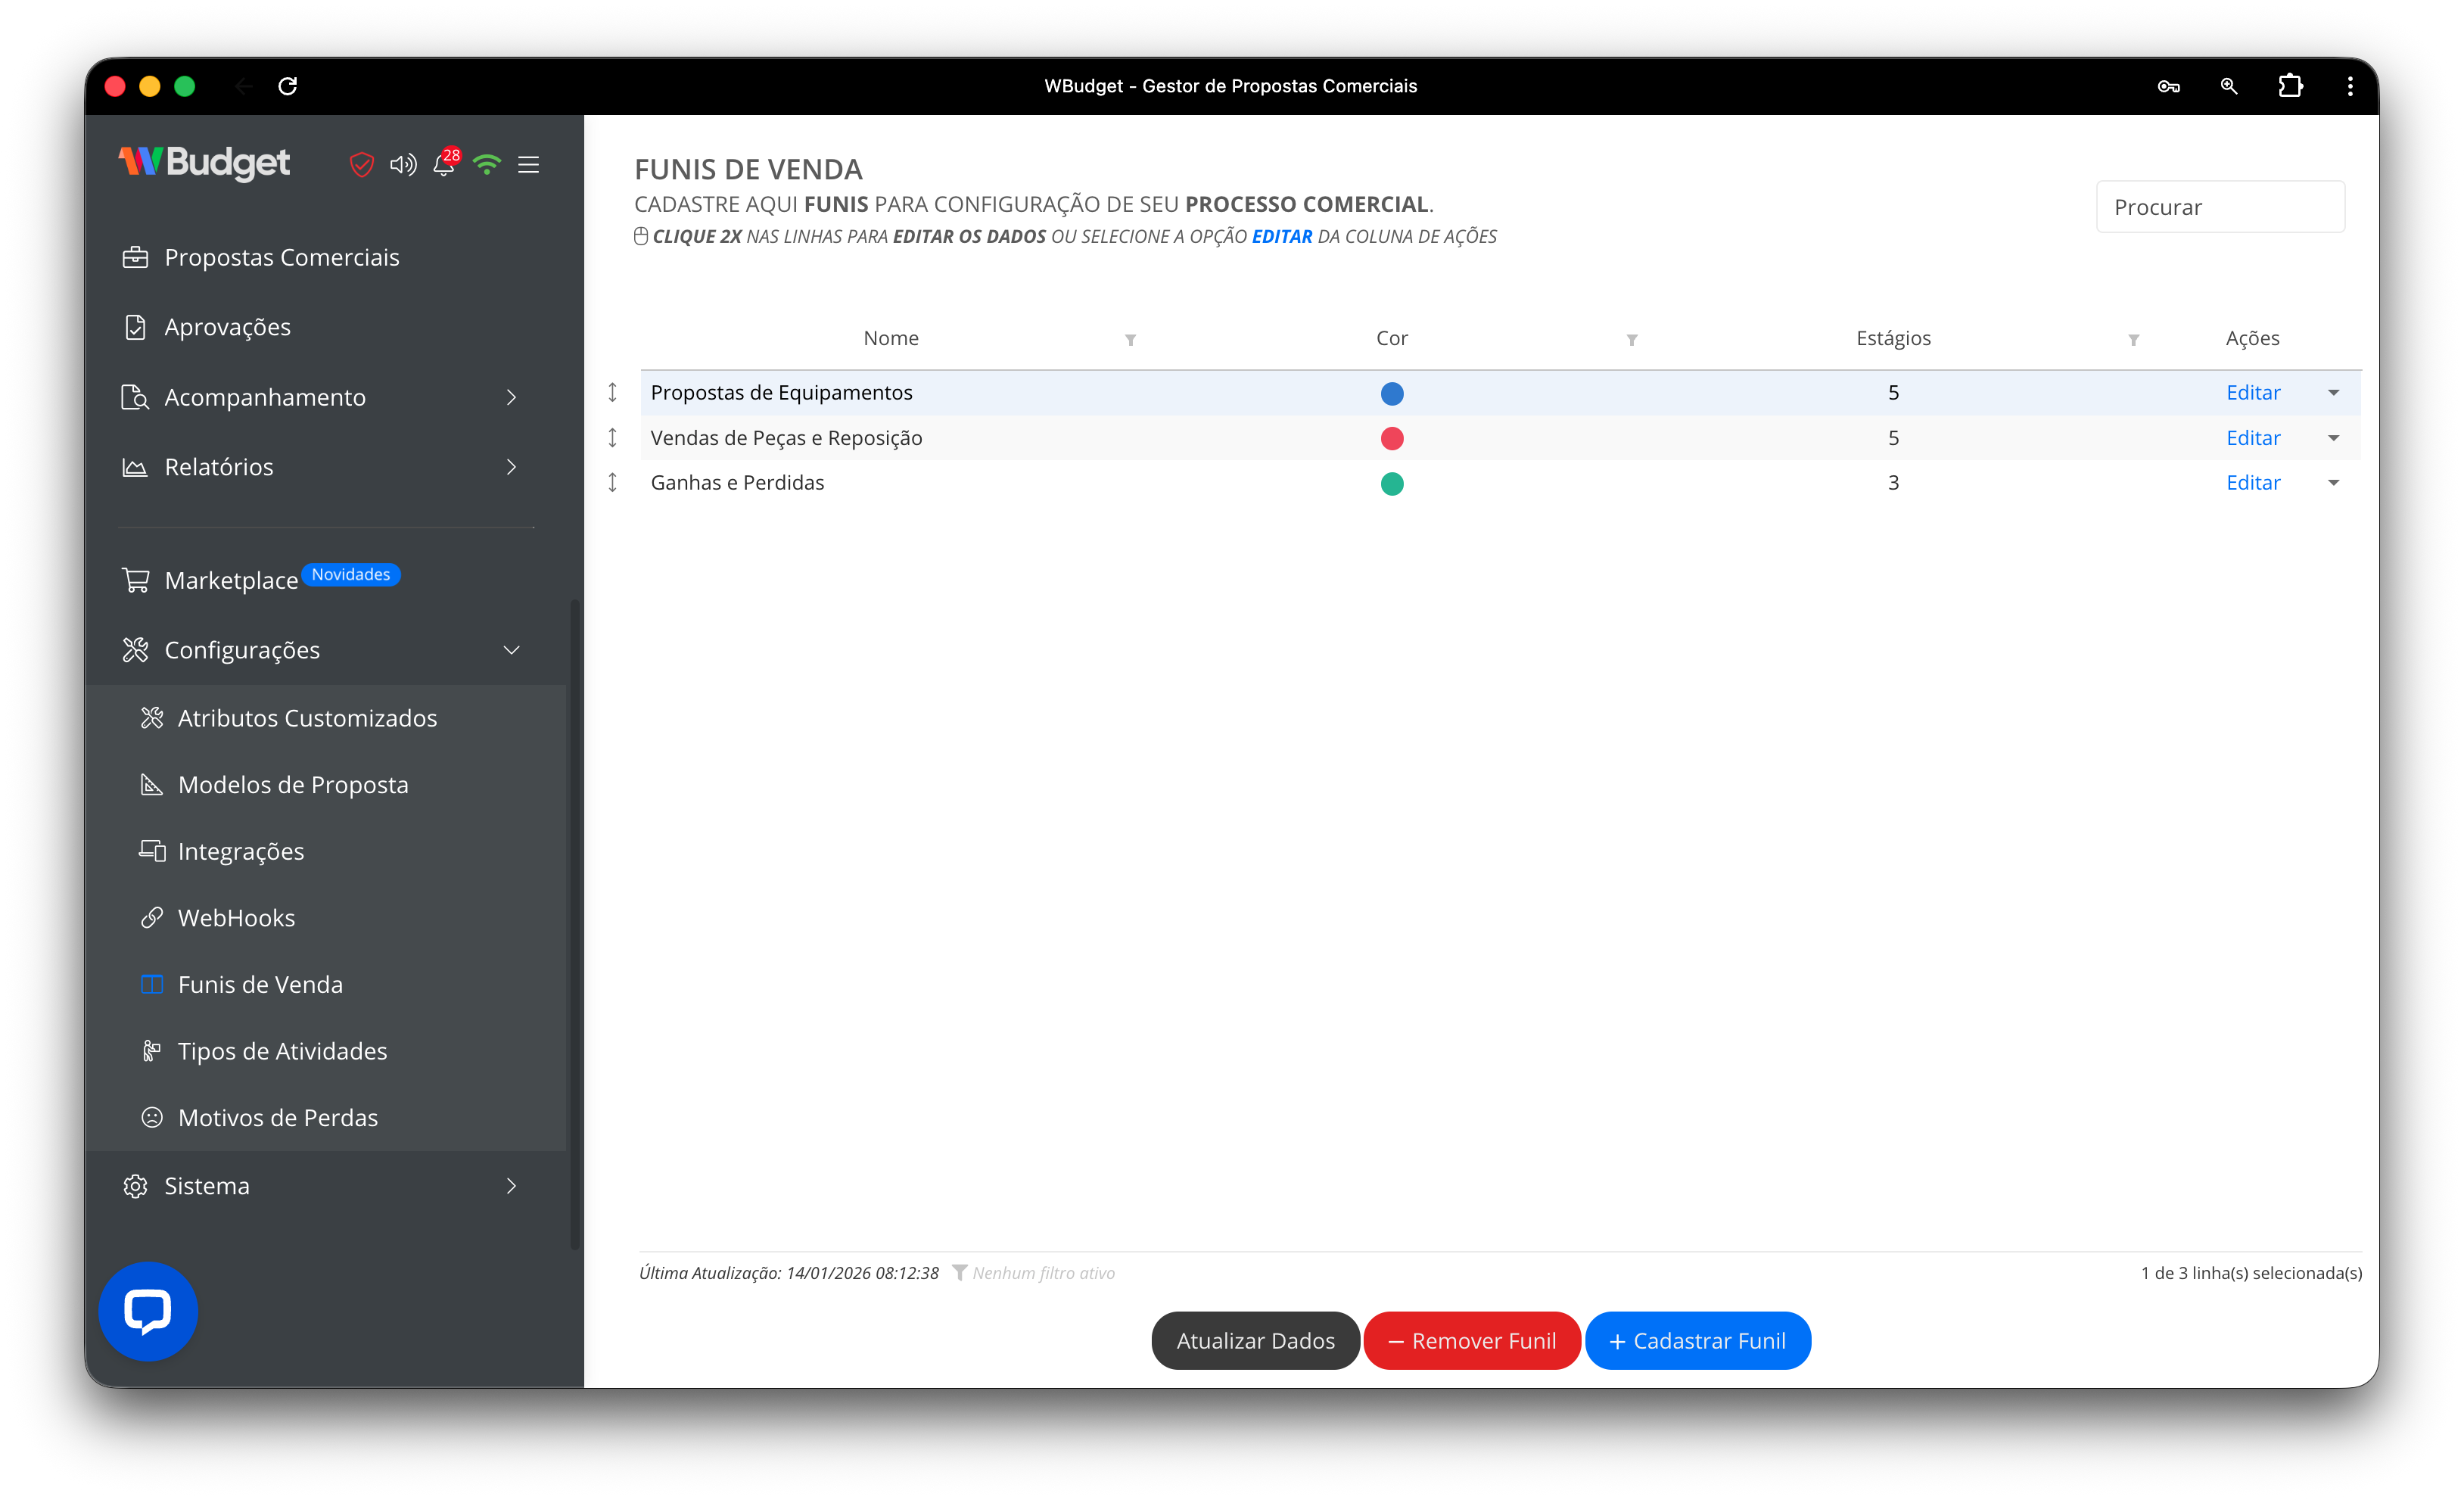Click the Nome column filter icon

tap(1130, 340)
